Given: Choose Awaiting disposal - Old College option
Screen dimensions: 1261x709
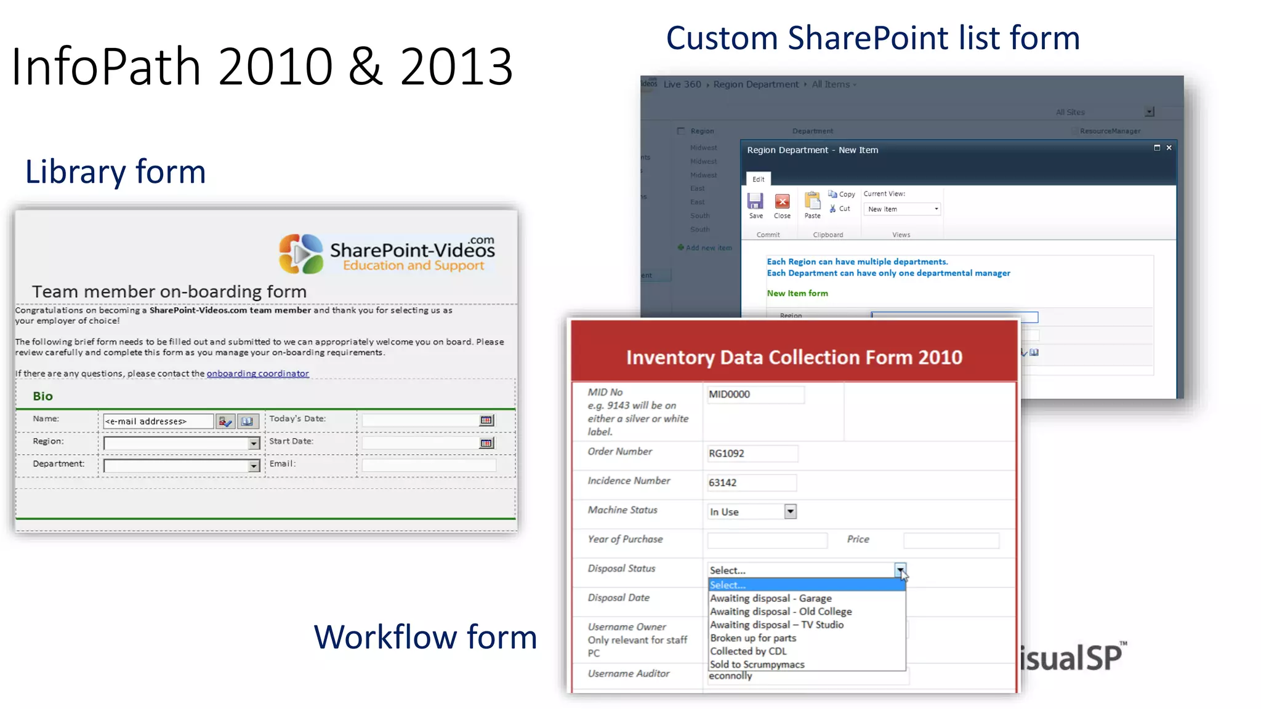Looking at the screenshot, I should pyautogui.click(x=807, y=612).
